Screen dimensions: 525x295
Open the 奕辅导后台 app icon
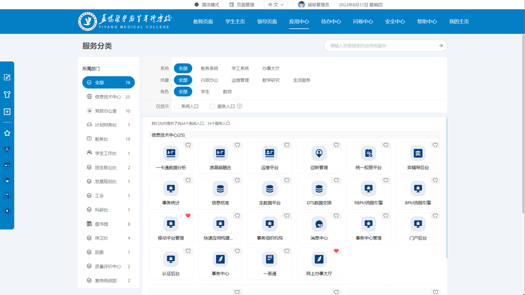pyautogui.click(x=418, y=153)
